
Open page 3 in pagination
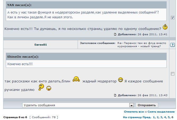pos(161,117)
